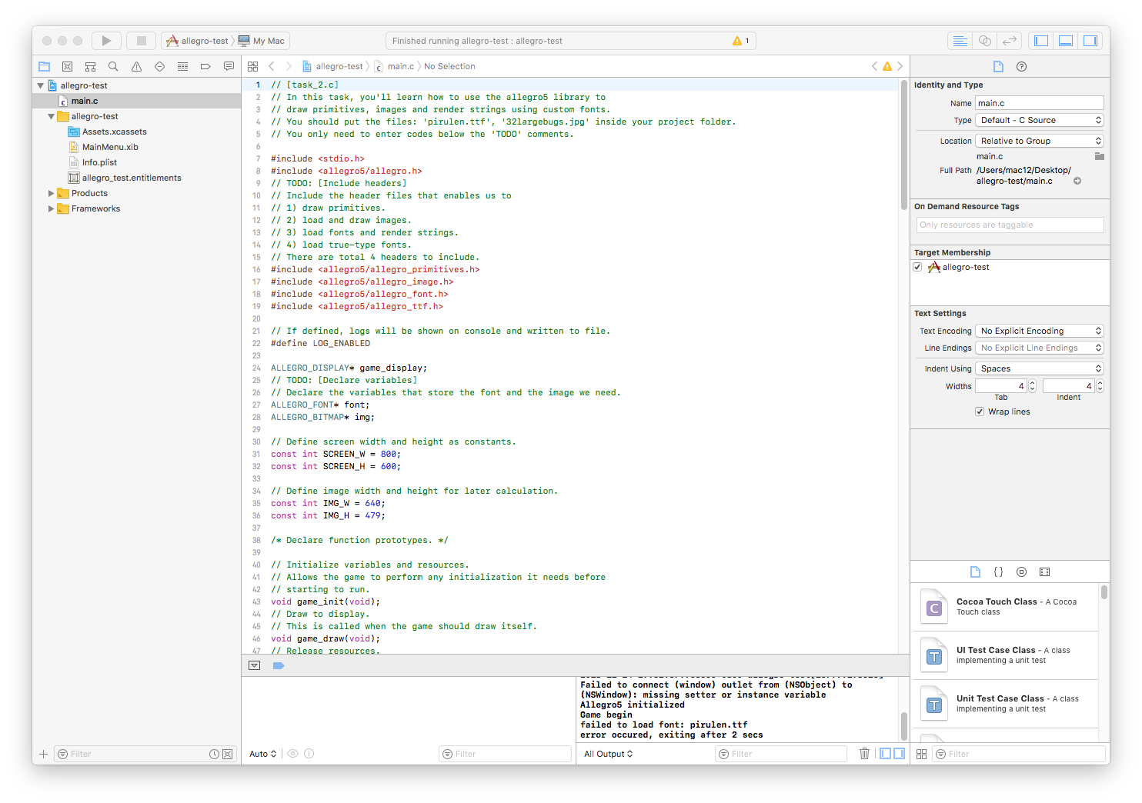Open the Auto variables view dropdown
The width and height of the screenshot is (1142, 803).
(262, 754)
